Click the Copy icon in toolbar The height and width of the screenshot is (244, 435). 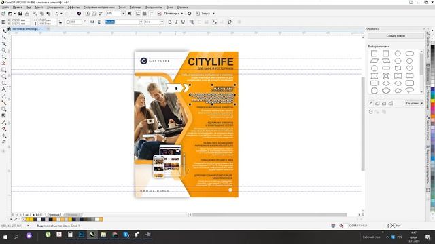42,14
